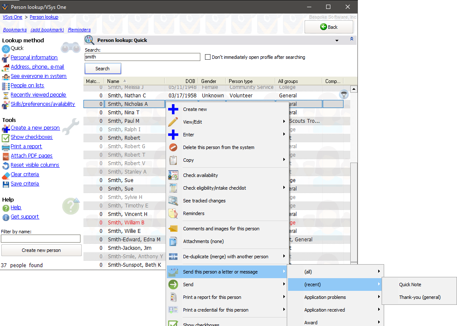The image size is (457, 326).
Task: Enable Don't immediately open profile checkbox
Action: 208,57
